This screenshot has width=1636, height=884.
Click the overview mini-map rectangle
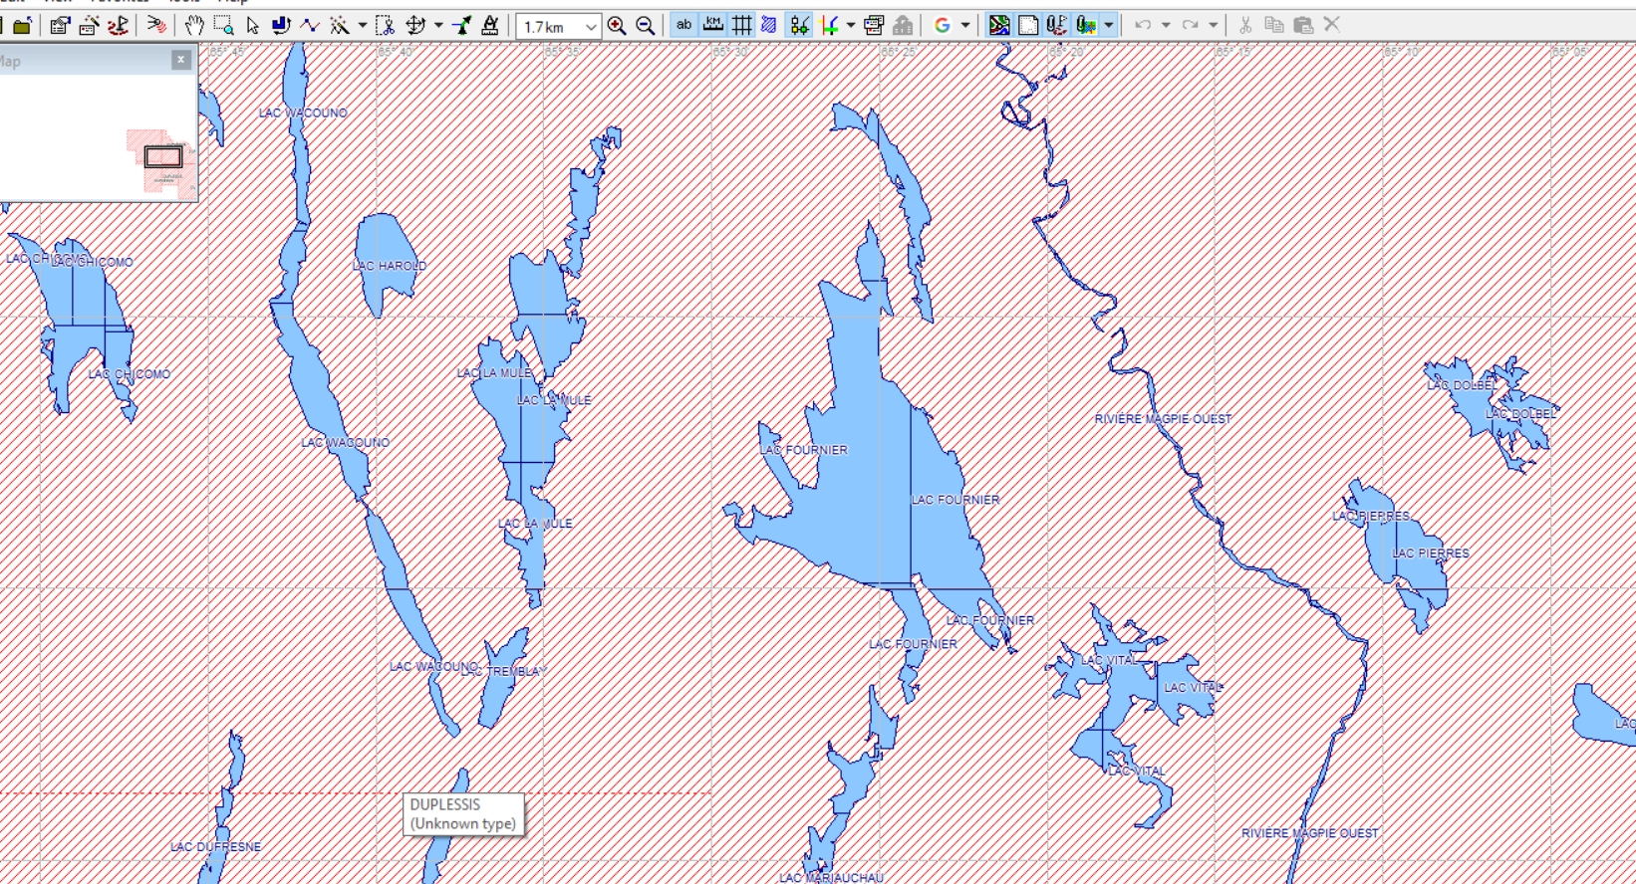(x=163, y=157)
